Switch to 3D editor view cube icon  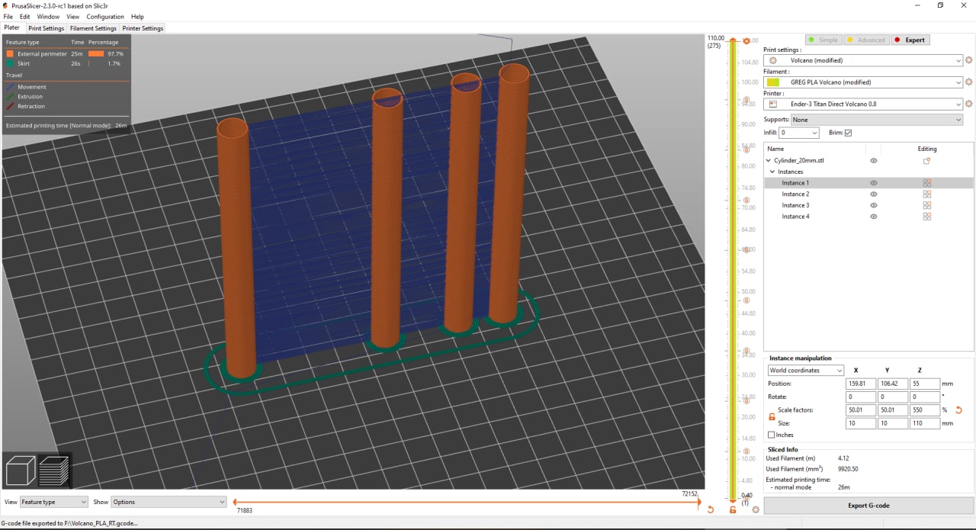pyautogui.click(x=21, y=470)
